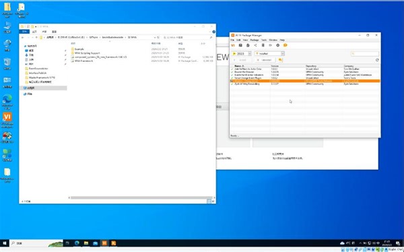Open the Window menu in Package Manager
Image resolution: width=404 pixels, height=252 pixels.
(x=273, y=40)
